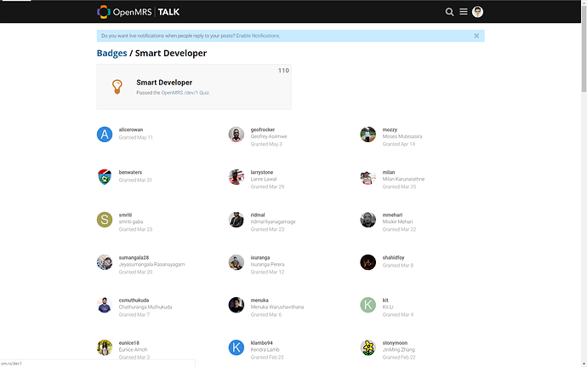The image size is (587, 367).
Task: Click the Smart Developer lightbulb badge icon
Action: pyautogui.click(x=117, y=87)
